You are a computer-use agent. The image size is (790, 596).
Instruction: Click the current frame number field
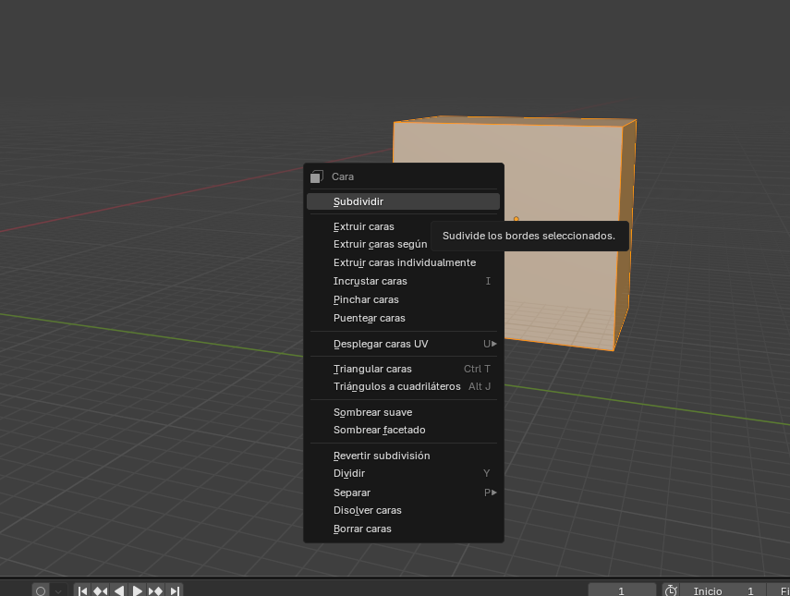(621, 590)
